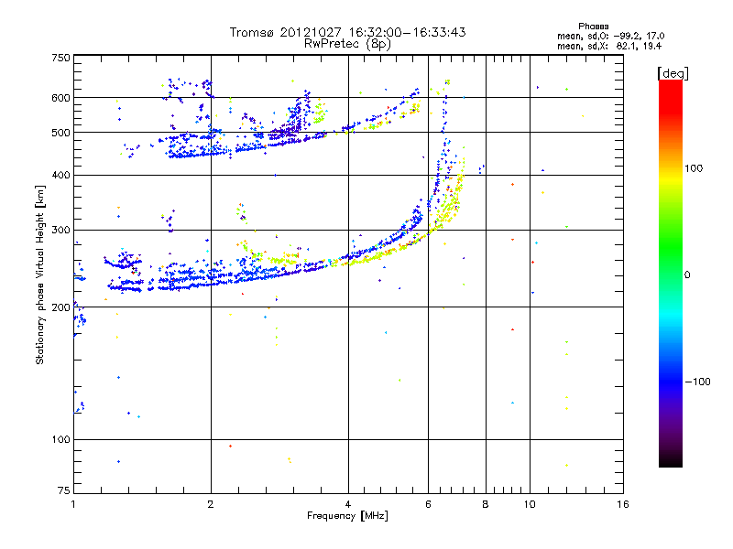Screen dimensions: 733x549
Task: Click the x-axis label '8'
Action: tap(486, 504)
